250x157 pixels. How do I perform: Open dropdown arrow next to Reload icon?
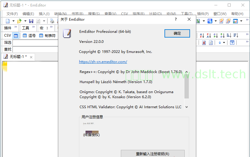click(x=44, y=21)
